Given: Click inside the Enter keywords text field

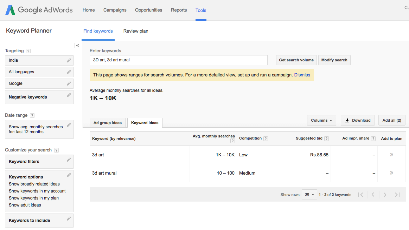Looking at the screenshot, I should click(x=178, y=60).
